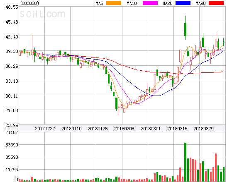The height and width of the screenshot is (182, 249).
Task: Click the 20180301 date label
Action: click(x=151, y=129)
